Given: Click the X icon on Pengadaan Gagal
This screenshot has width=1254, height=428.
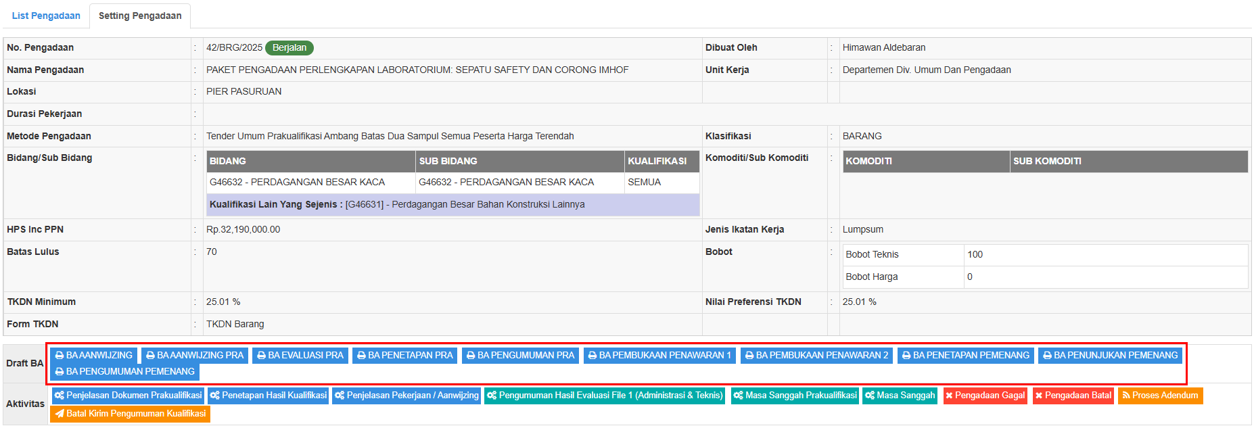Looking at the screenshot, I should 949,396.
